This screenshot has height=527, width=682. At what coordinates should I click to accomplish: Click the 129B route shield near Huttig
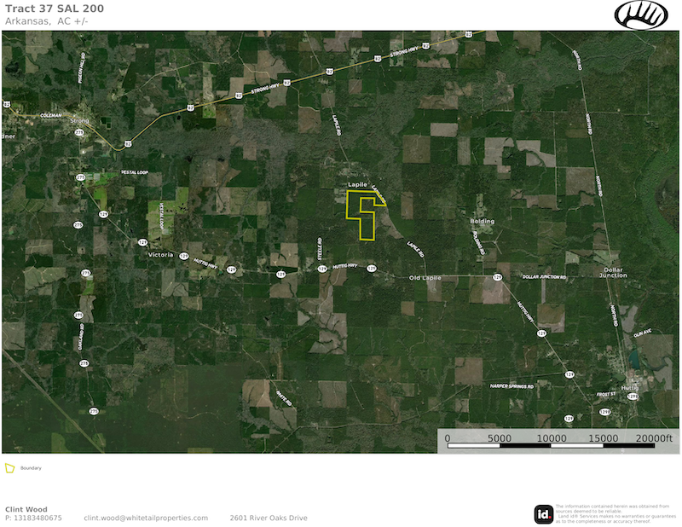click(632, 397)
